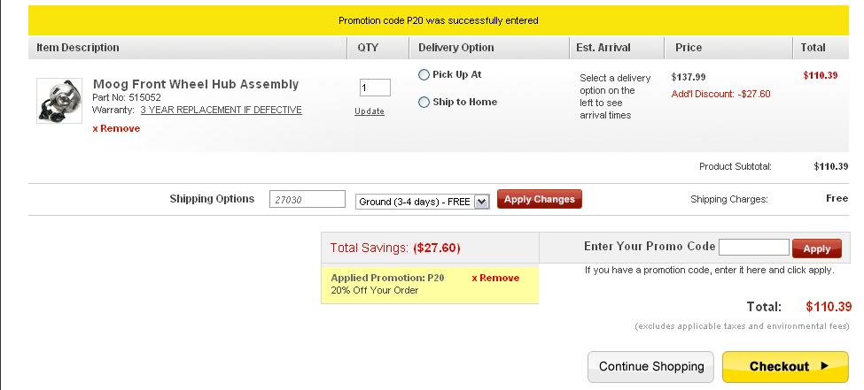Click the Update quantity link
The image size is (864, 390).
coord(370,111)
